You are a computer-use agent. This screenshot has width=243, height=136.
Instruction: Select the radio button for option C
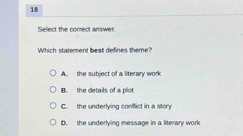[53, 106]
